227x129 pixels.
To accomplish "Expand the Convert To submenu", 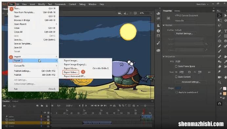I will click(33, 66).
